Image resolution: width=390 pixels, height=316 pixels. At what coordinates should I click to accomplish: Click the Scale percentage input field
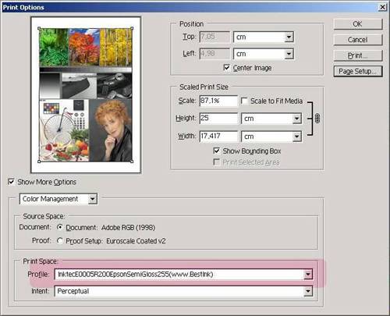click(x=218, y=101)
